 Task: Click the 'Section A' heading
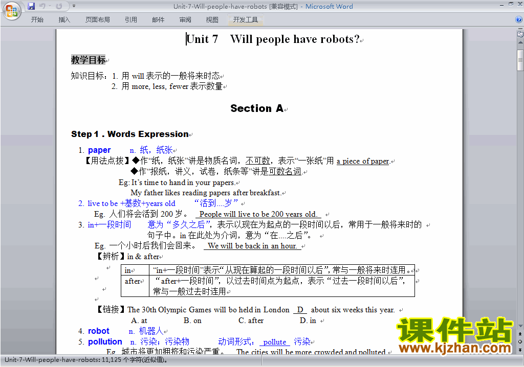point(257,108)
